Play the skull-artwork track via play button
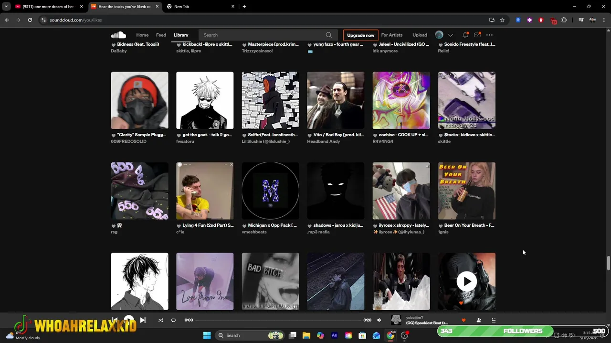This screenshot has height=343, width=611. (x=466, y=282)
